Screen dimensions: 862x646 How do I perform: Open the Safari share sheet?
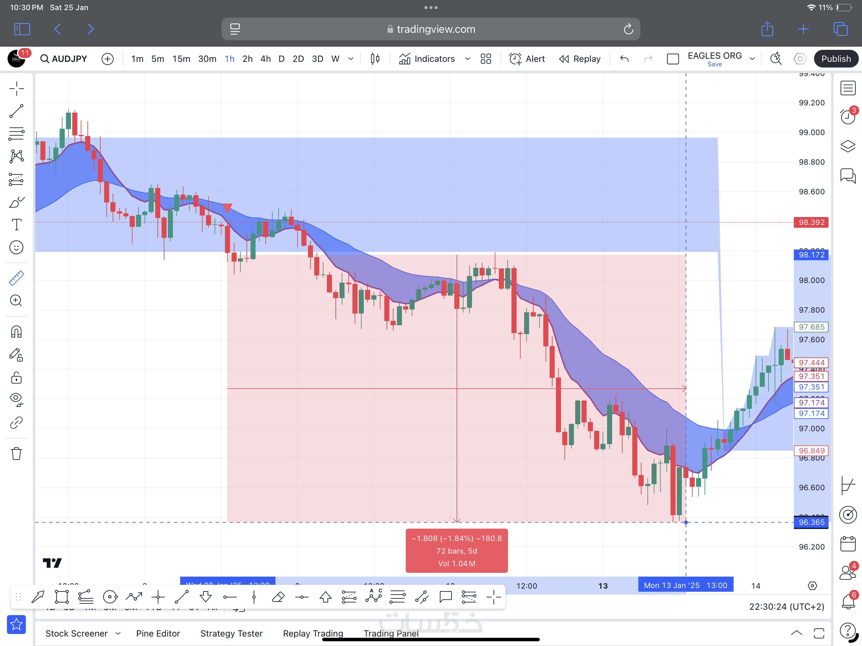[767, 29]
